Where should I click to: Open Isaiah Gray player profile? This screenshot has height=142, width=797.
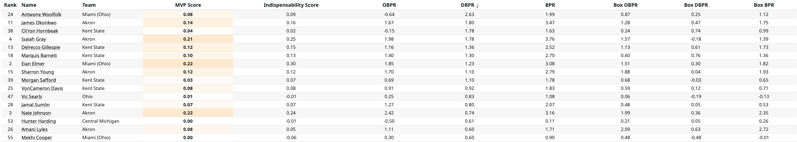click(34, 39)
